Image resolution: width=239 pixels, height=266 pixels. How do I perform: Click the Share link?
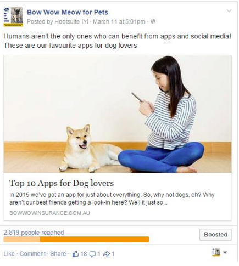(58, 254)
